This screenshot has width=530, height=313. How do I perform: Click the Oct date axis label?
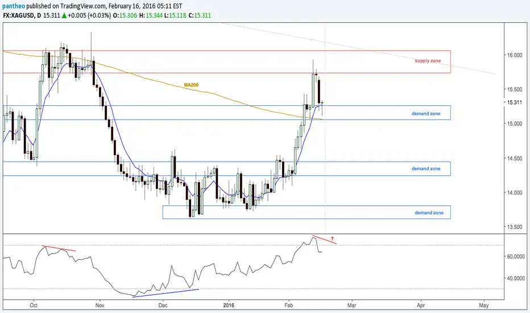34,305
